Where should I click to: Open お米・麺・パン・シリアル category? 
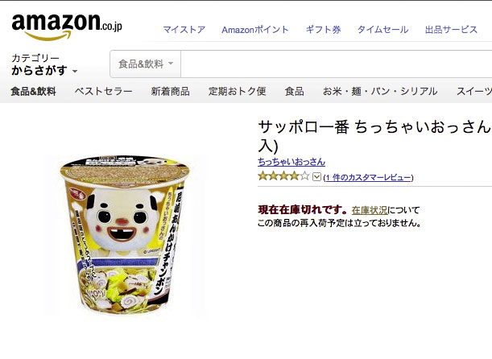tap(380, 91)
